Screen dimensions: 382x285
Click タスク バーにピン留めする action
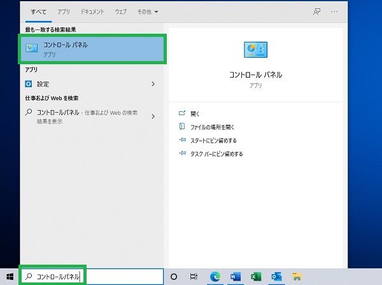(x=216, y=154)
